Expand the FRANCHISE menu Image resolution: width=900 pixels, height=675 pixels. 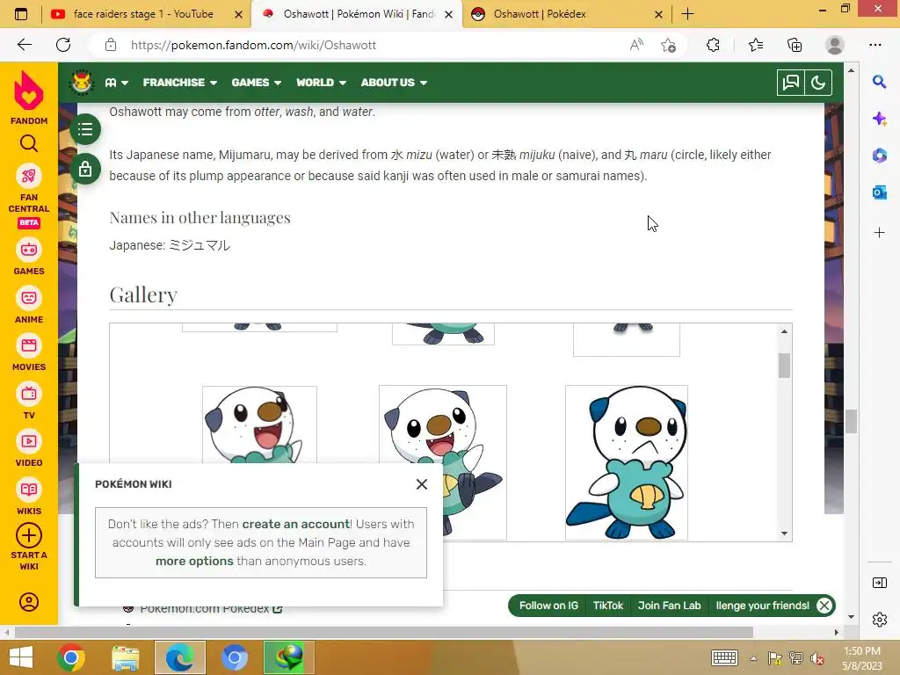179,83
